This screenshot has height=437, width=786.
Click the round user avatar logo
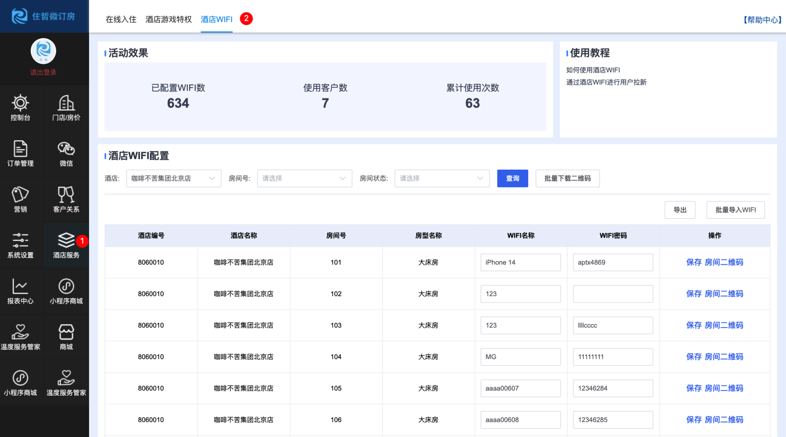(43, 51)
